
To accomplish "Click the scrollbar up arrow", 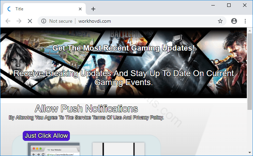I will [x=250, y=30].
